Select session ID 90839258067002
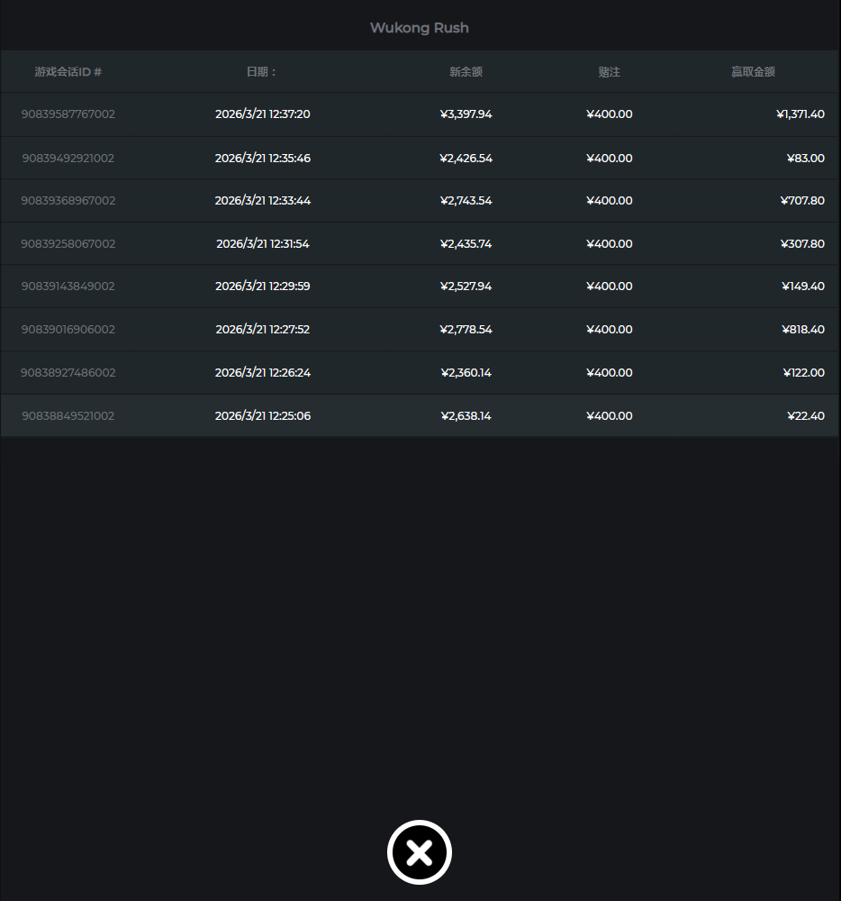Viewport: 841px width, 901px height. pyautogui.click(x=68, y=244)
